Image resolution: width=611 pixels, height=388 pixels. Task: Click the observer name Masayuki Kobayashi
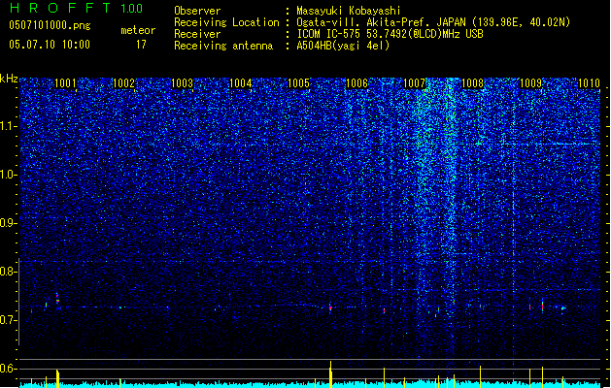[349, 11]
